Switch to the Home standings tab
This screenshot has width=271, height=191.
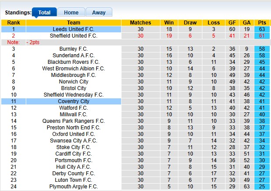click(71, 13)
